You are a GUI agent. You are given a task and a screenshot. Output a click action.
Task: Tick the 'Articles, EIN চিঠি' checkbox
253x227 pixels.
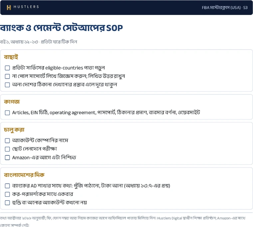[7, 113]
